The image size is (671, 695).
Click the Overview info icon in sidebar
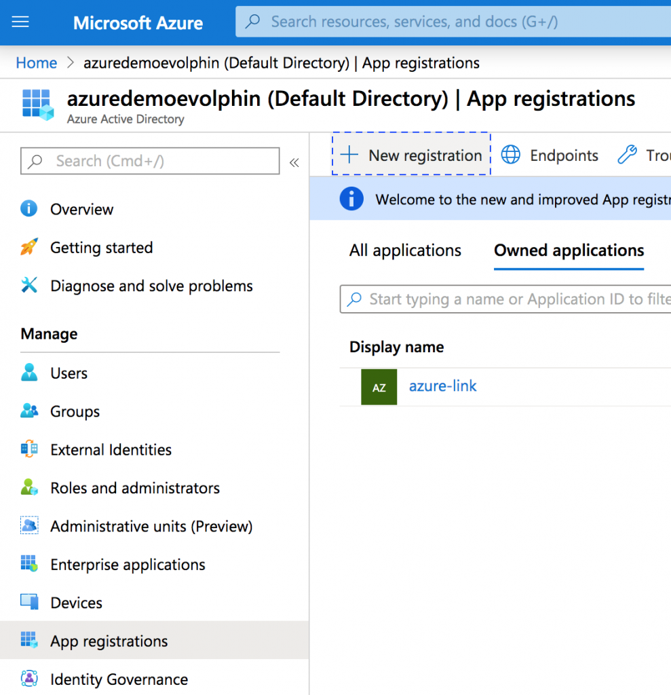(29, 209)
